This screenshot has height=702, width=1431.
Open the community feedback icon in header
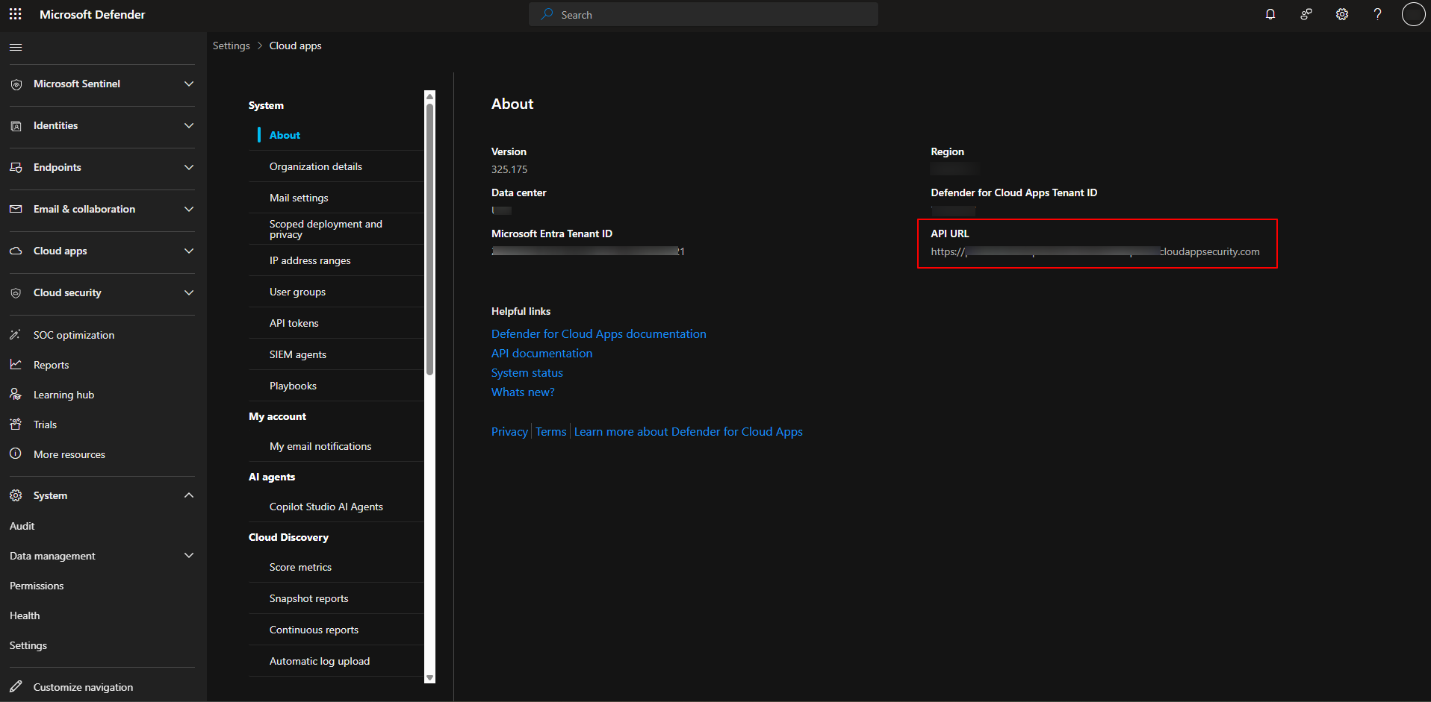(x=1306, y=14)
